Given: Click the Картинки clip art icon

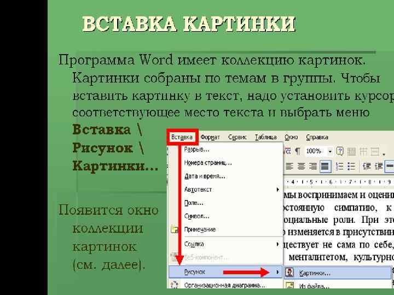Looking at the screenshot, I should point(289,273).
